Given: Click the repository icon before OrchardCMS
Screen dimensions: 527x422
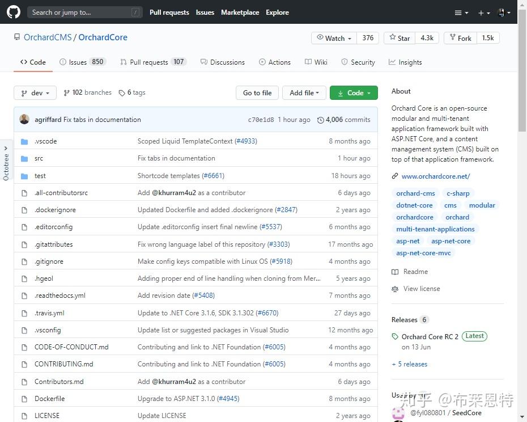Looking at the screenshot, I should 17,37.
